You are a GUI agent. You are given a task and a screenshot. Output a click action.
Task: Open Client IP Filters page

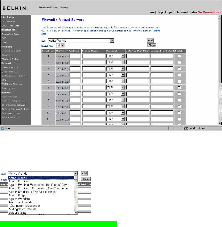point(10,72)
